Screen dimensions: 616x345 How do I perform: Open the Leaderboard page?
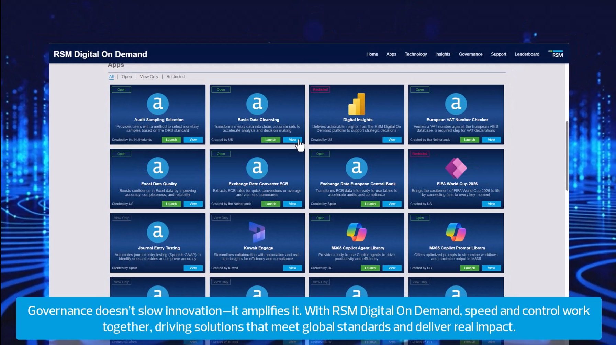(x=527, y=54)
